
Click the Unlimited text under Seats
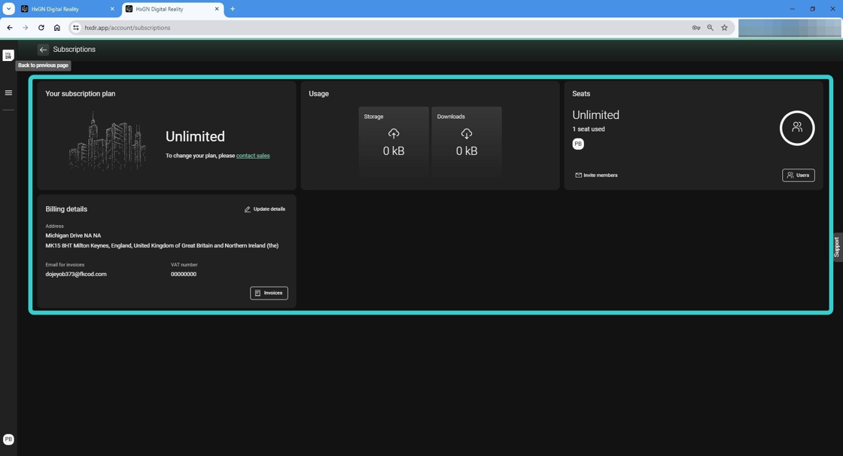point(595,115)
